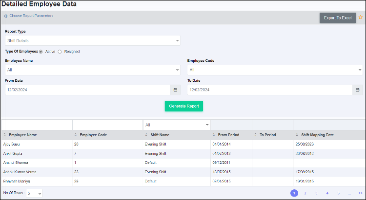Image resolution: width=366 pixels, height=200 pixels.
Task: Collapse the Choose Report Parameters section
Action: coord(6,16)
